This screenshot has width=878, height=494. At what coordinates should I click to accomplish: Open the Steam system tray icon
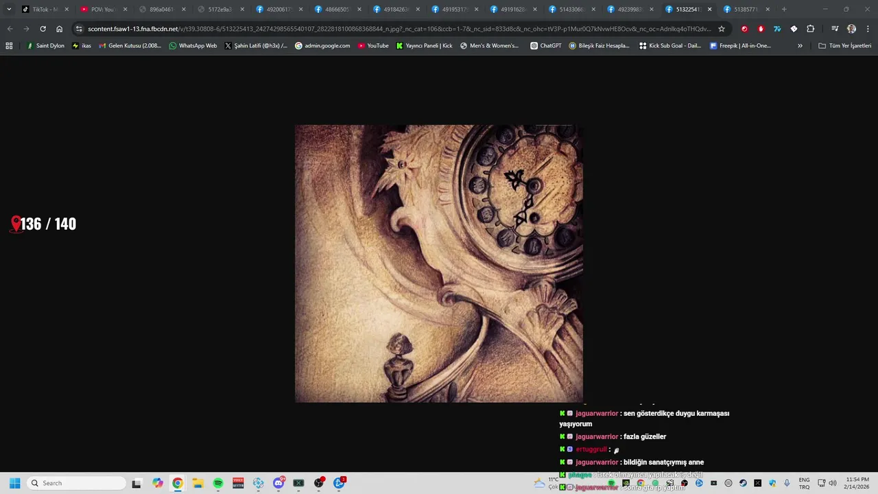(743, 483)
